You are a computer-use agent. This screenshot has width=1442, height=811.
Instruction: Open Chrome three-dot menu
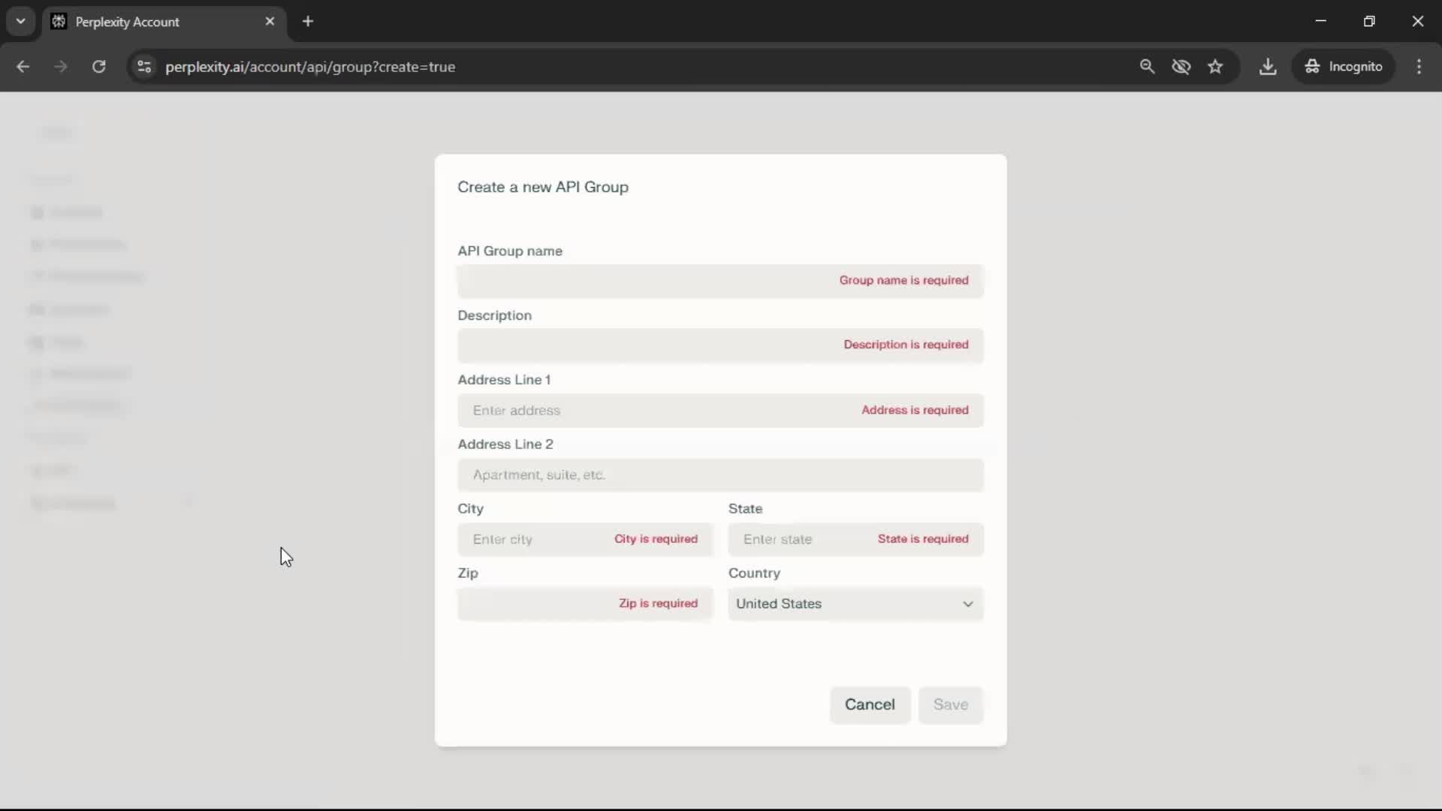pos(1419,67)
